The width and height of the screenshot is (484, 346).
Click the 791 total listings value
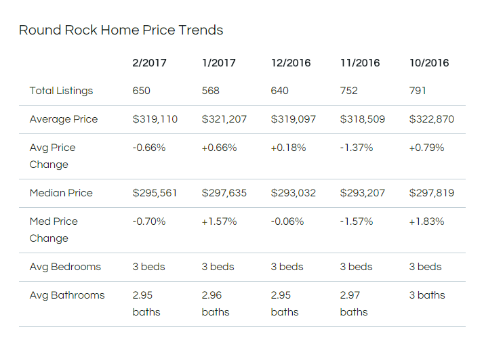[x=418, y=91]
